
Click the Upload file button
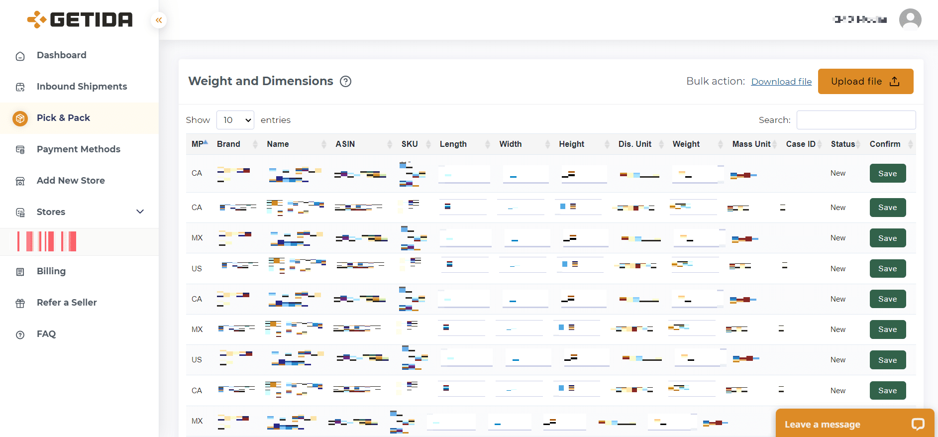coord(865,81)
